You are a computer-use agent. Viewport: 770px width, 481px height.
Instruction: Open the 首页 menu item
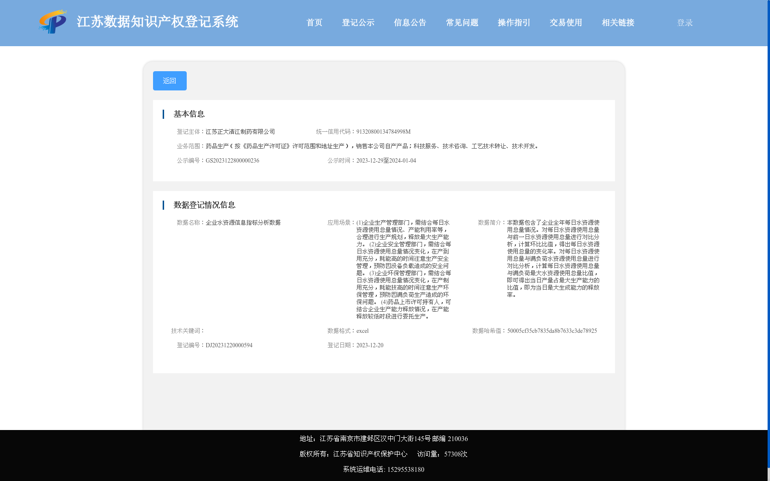click(314, 23)
